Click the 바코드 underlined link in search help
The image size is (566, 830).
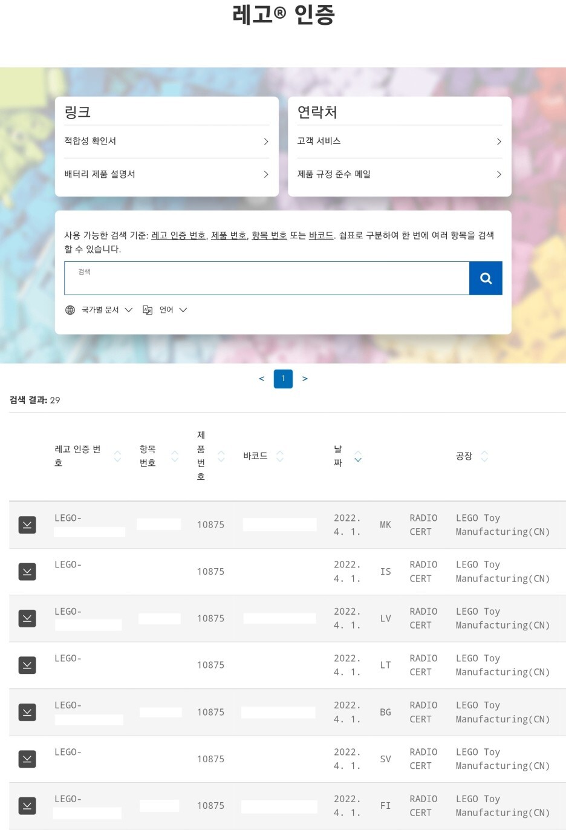coord(321,235)
